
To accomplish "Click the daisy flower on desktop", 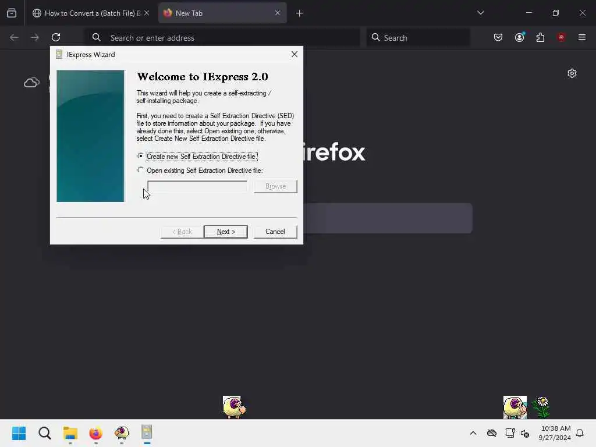I will pos(541,407).
